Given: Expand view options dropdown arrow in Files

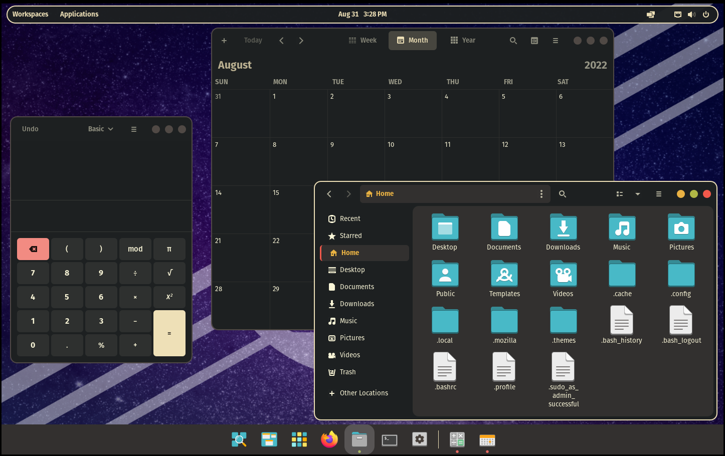Looking at the screenshot, I should (638, 194).
